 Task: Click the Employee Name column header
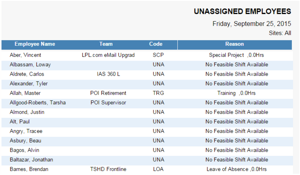point(35,44)
